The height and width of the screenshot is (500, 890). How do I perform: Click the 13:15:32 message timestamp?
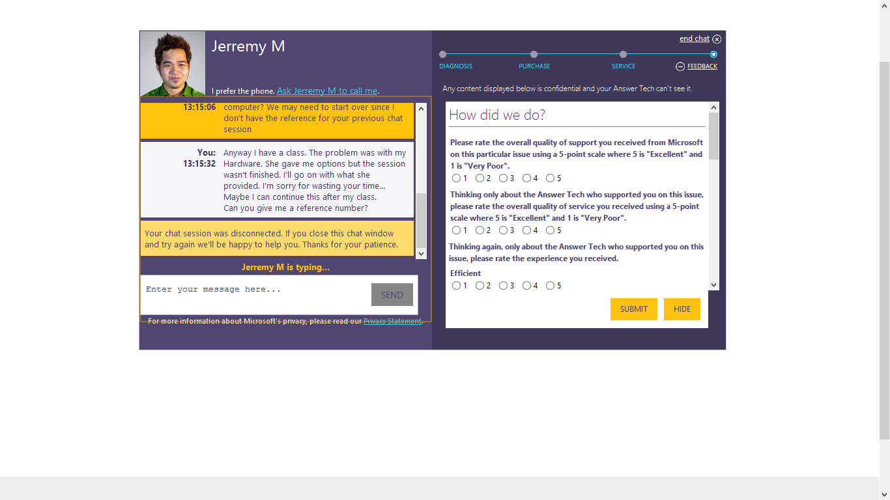click(x=199, y=164)
